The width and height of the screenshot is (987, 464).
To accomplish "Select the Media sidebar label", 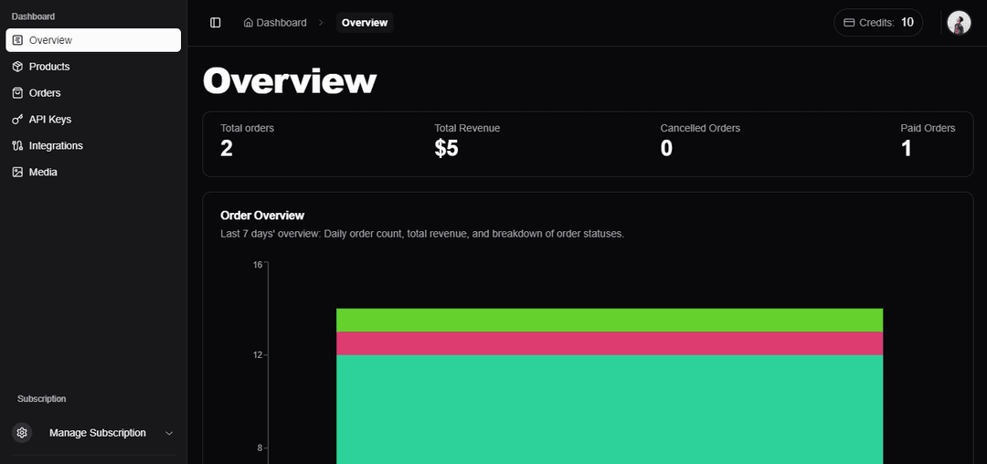I will click(x=43, y=173).
